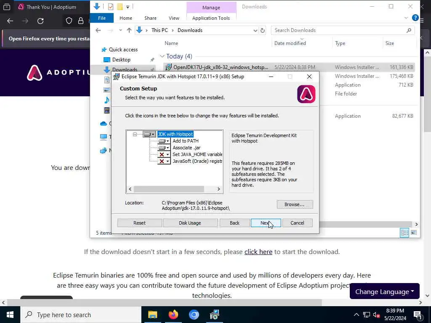This screenshot has height=323, width=431.
Task: Click the Back button in setup
Action: (x=234, y=223)
